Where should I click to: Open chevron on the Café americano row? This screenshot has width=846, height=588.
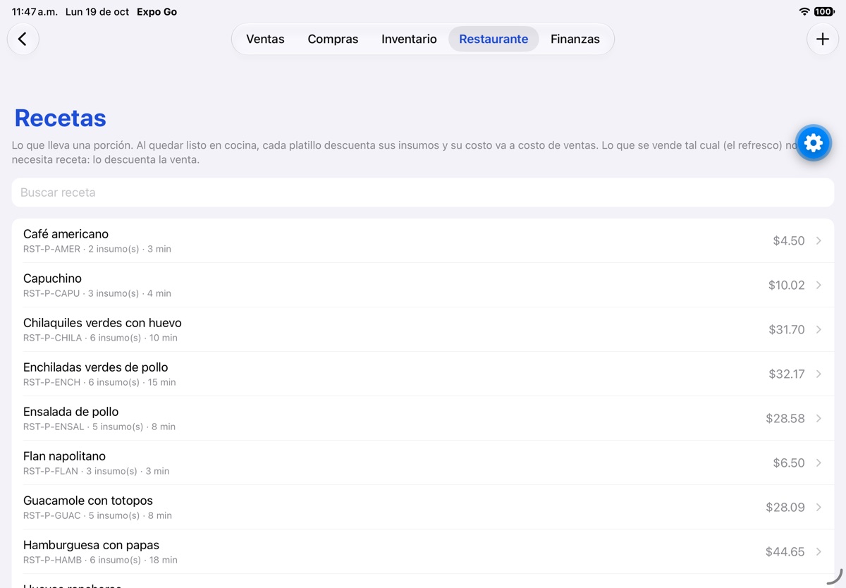819,240
